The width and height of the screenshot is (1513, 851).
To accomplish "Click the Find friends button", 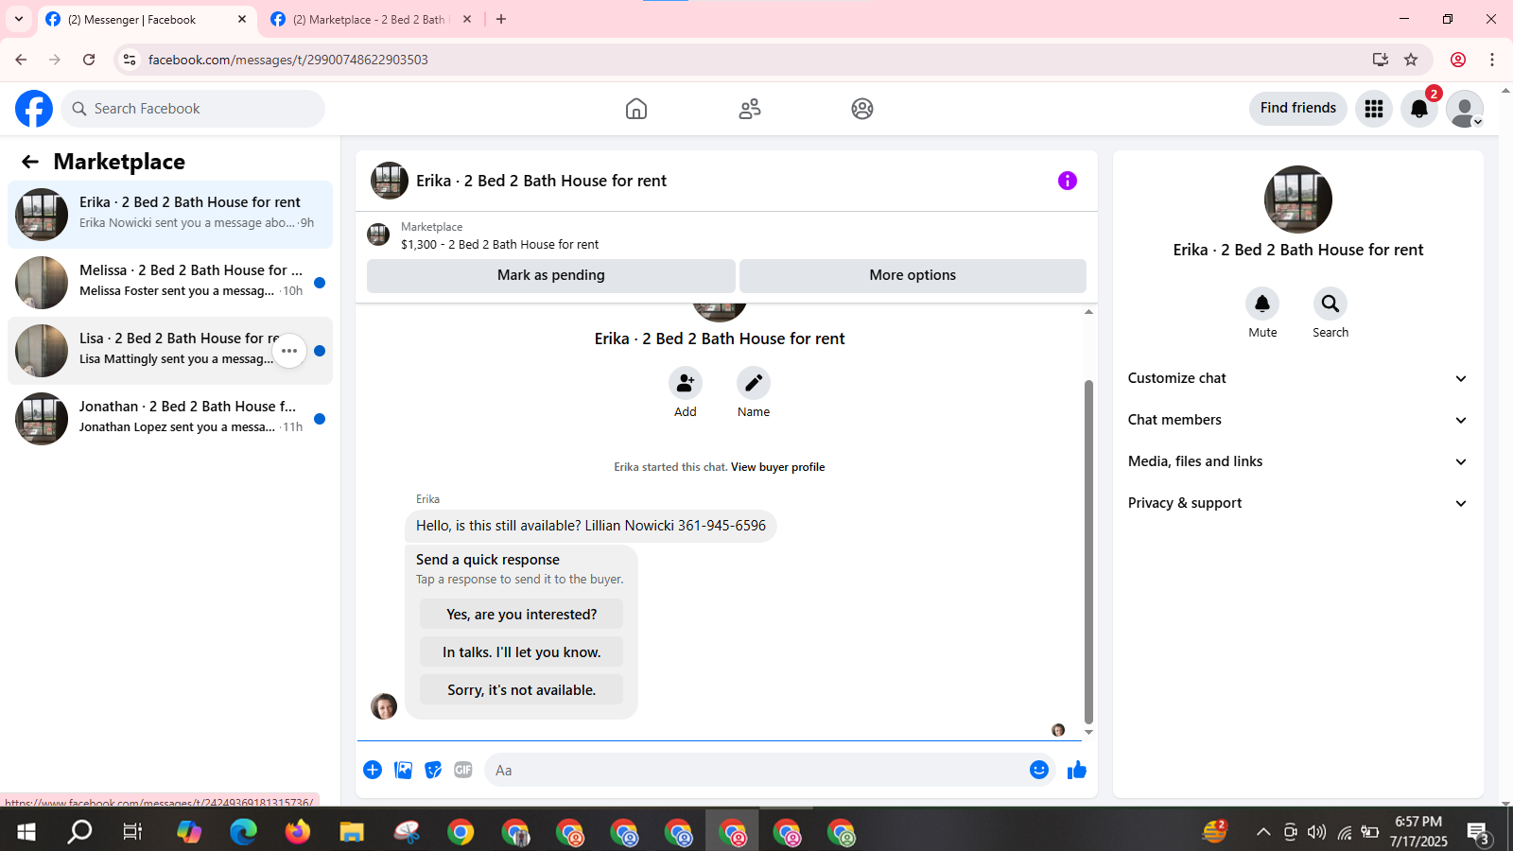I will 1298,108.
